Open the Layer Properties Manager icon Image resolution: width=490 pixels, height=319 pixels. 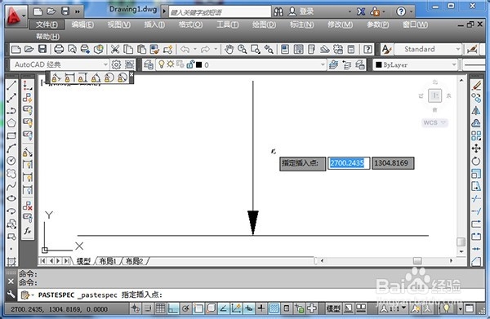(x=149, y=64)
